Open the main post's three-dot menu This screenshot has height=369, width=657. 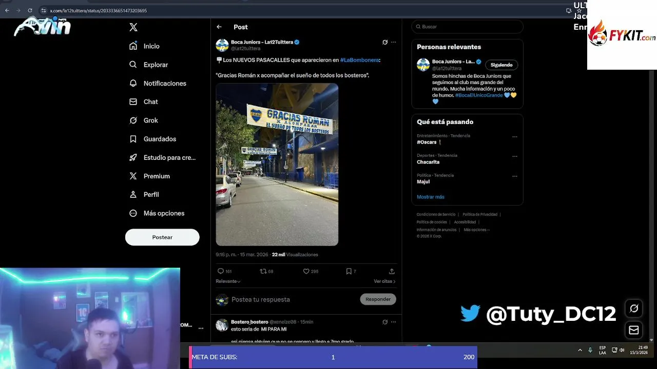(394, 42)
